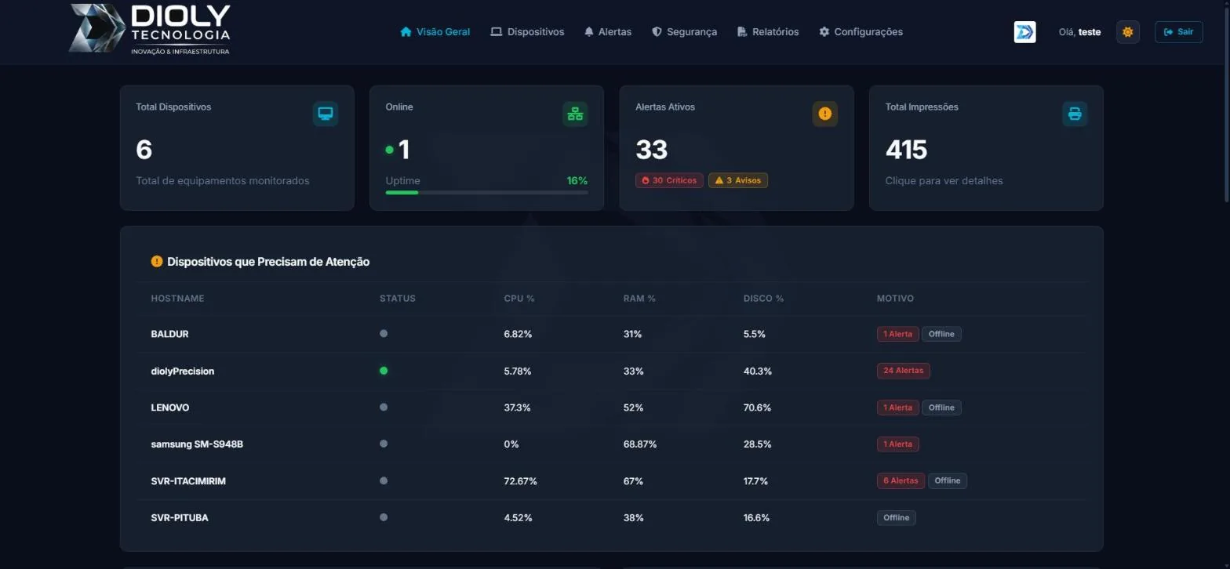Click the Uptime progress bar
This screenshot has height=569, width=1230.
pos(486,192)
